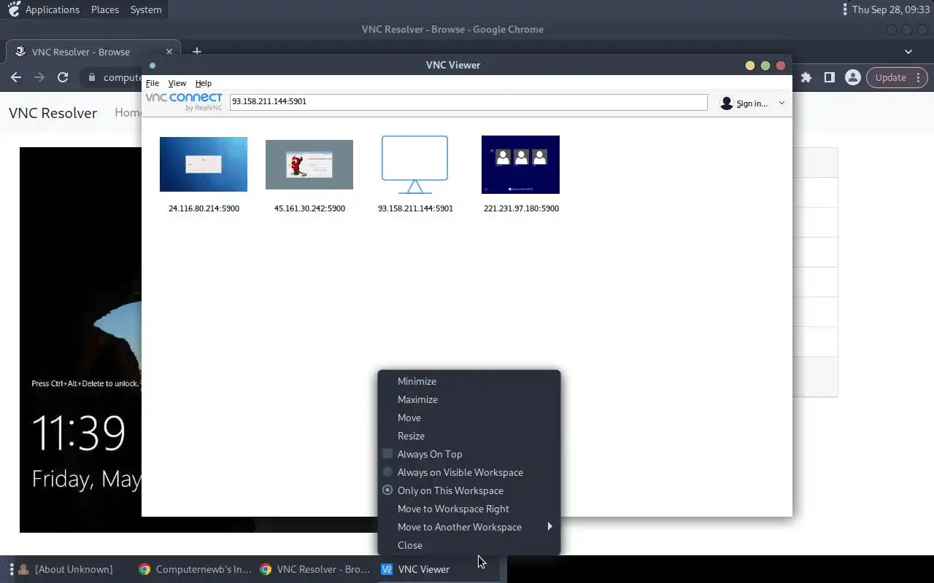The image size is (934, 583).
Task: Choose Minimize from the context menu
Action: tap(469, 381)
